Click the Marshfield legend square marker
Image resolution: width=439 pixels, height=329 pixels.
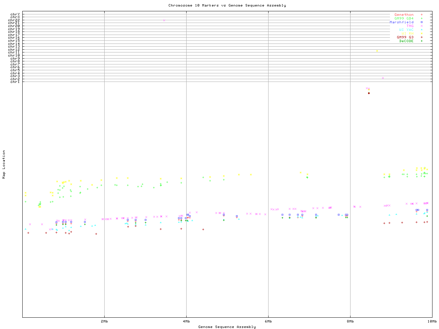pyautogui.click(x=422, y=22)
